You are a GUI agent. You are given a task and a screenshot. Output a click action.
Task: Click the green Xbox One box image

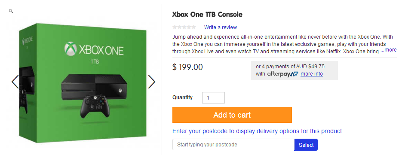pyautogui.click(x=83, y=83)
